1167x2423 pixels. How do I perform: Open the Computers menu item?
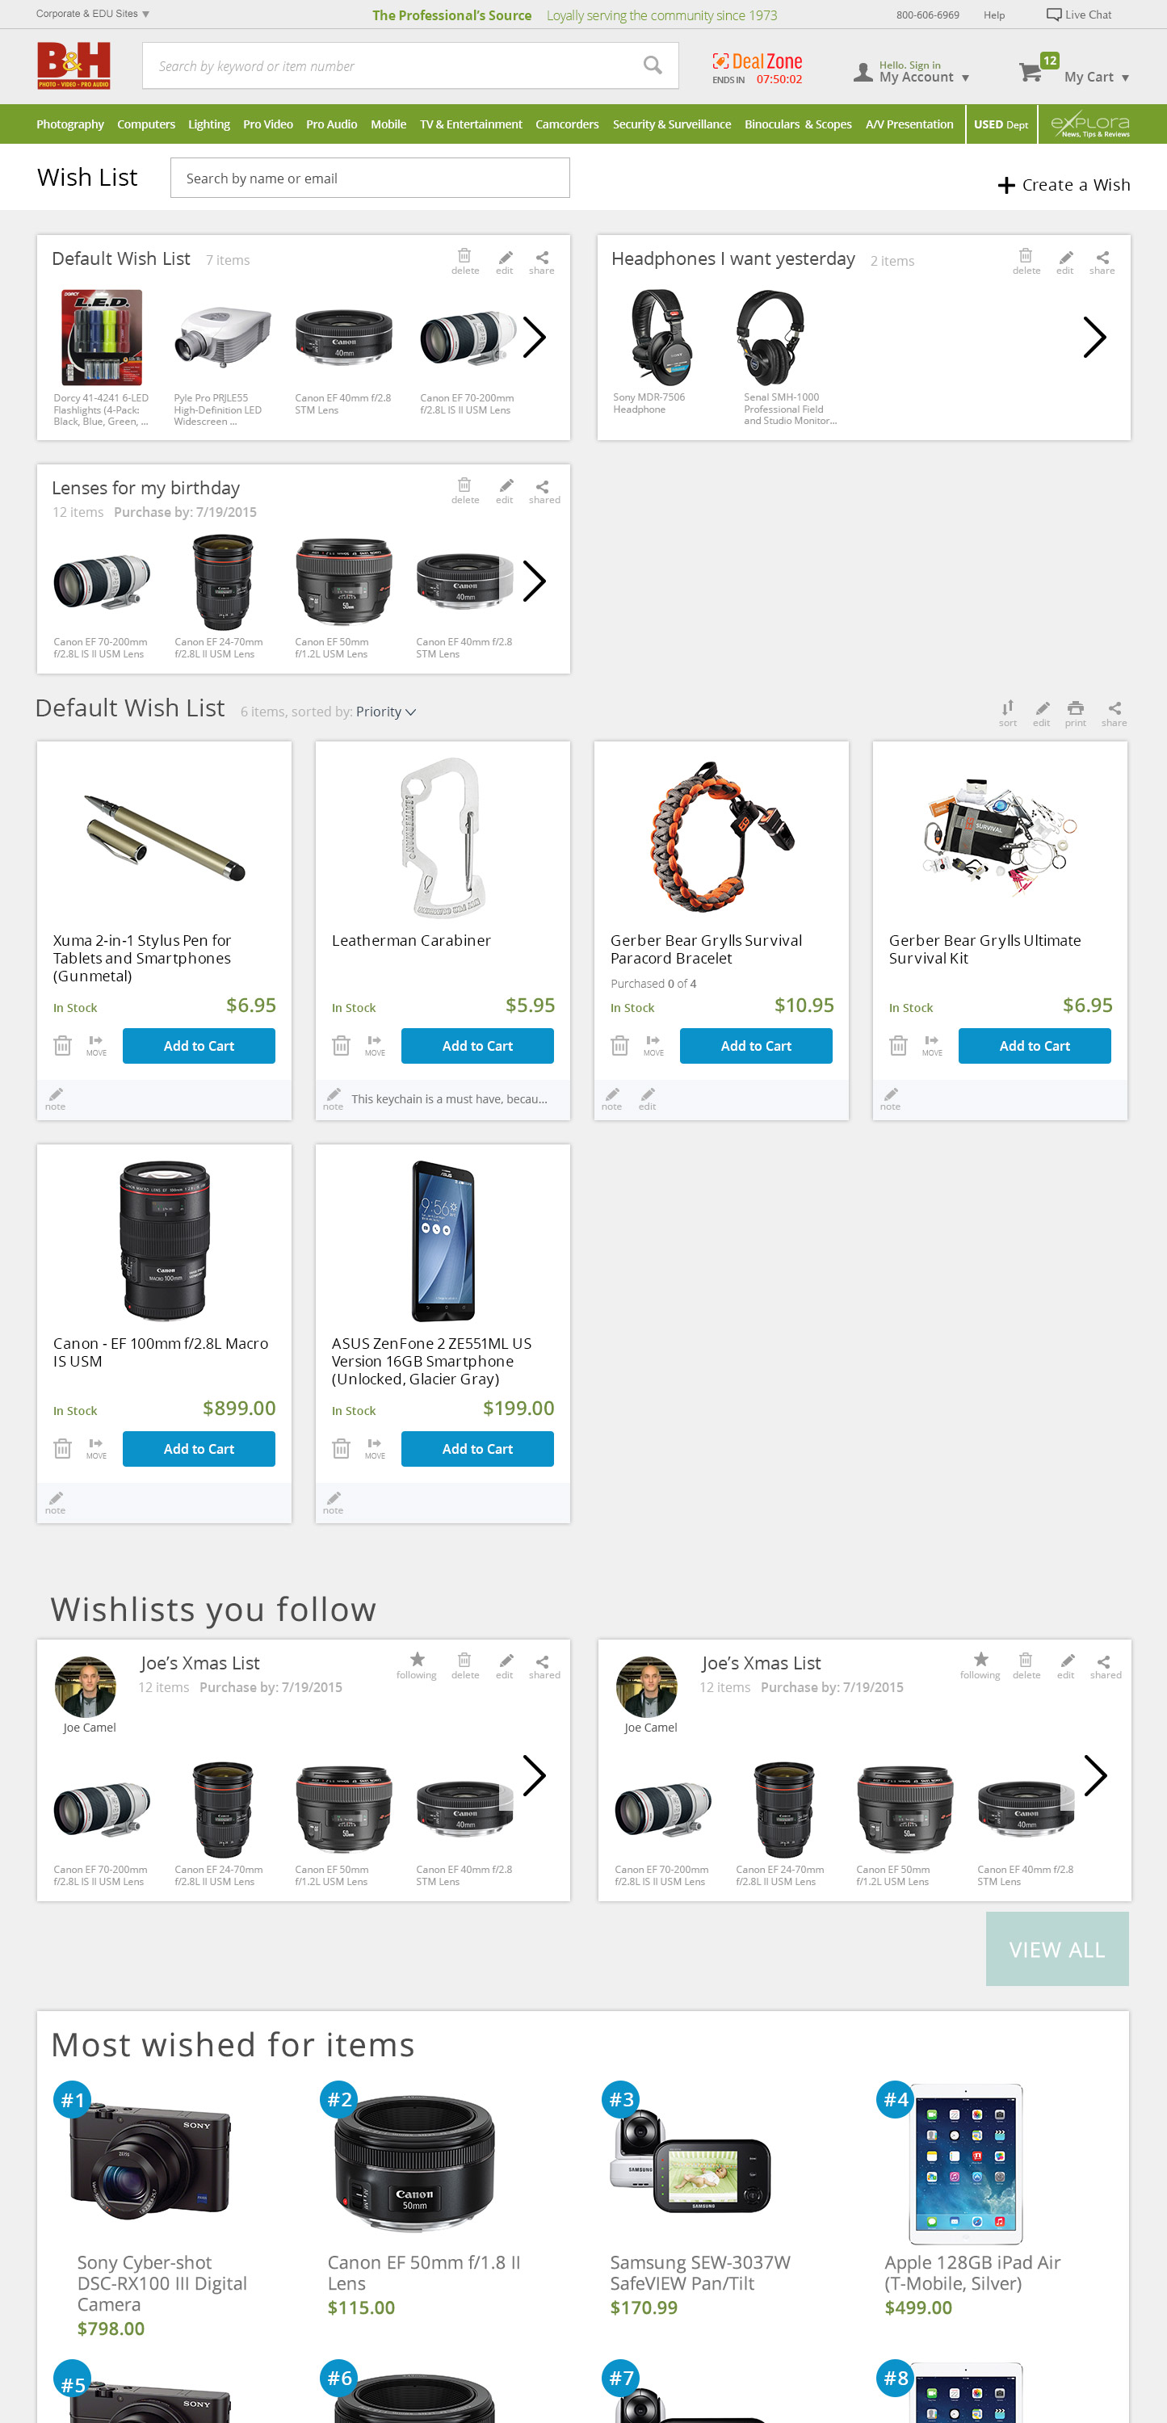[x=145, y=124]
